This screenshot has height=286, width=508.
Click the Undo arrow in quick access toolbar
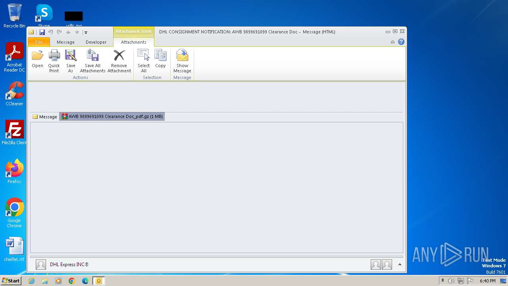coord(51,32)
